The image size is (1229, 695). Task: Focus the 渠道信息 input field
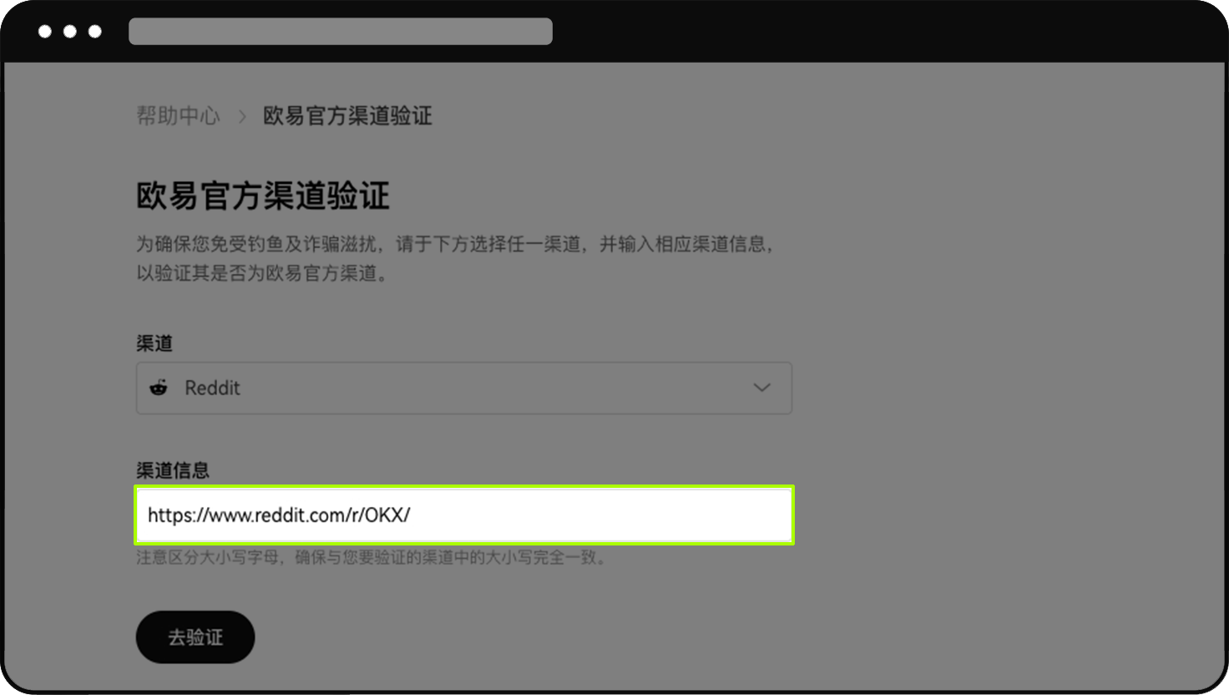464,515
